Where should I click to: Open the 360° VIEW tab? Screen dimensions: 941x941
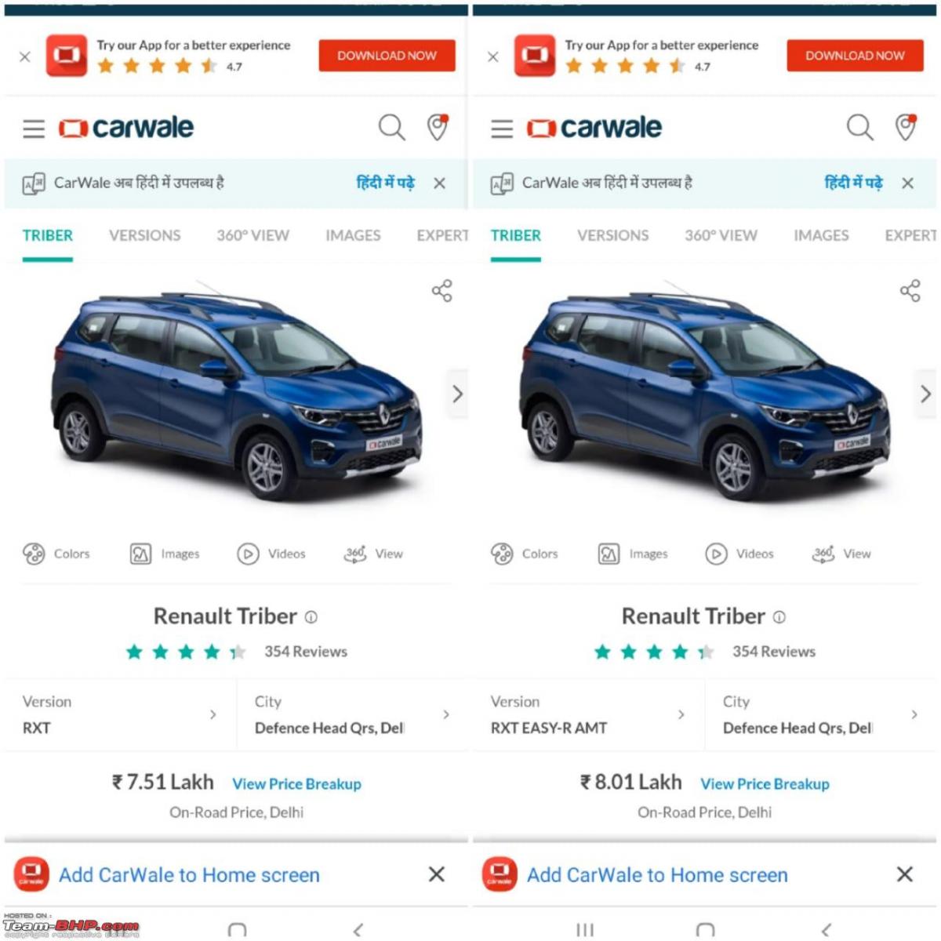253,234
